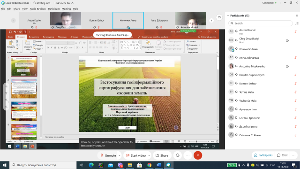Viewport: 300px width, 169px height.
Task: Open the Edit menu
Action: pos(9,9)
